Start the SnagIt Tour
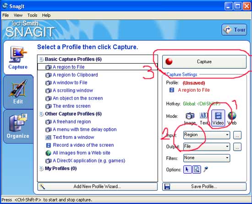The width and height of the screenshot is (252, 204). (234, 30)
